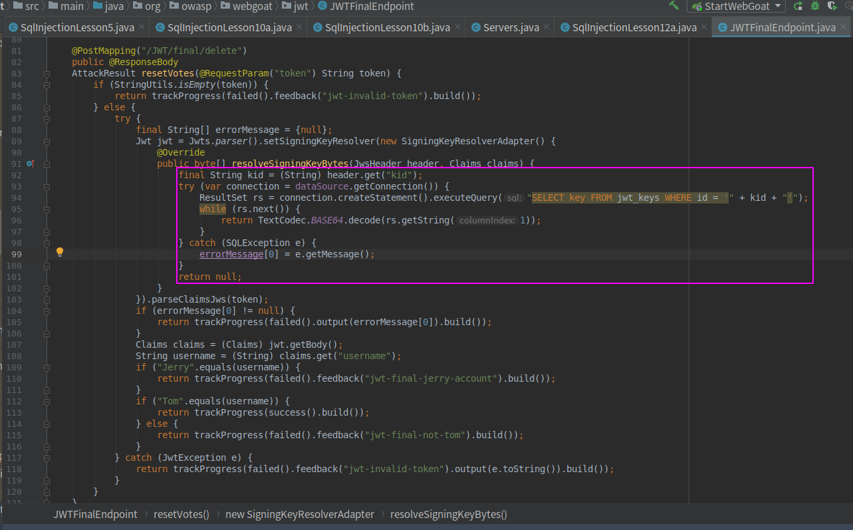Place cursor on 'return null;' on line 101
853x530 pixels.
(210, 277)
